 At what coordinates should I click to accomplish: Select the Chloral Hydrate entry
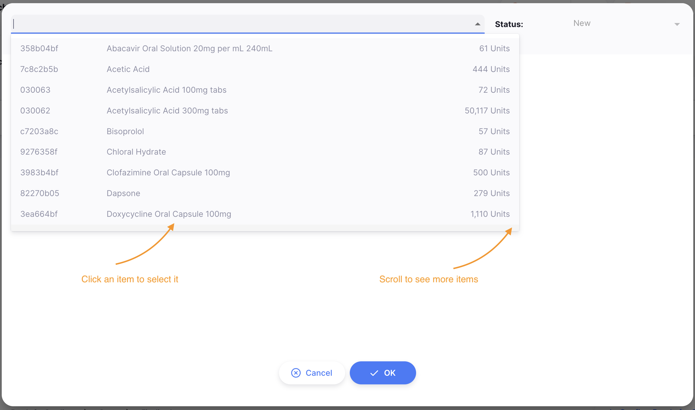tap(136, 152)
